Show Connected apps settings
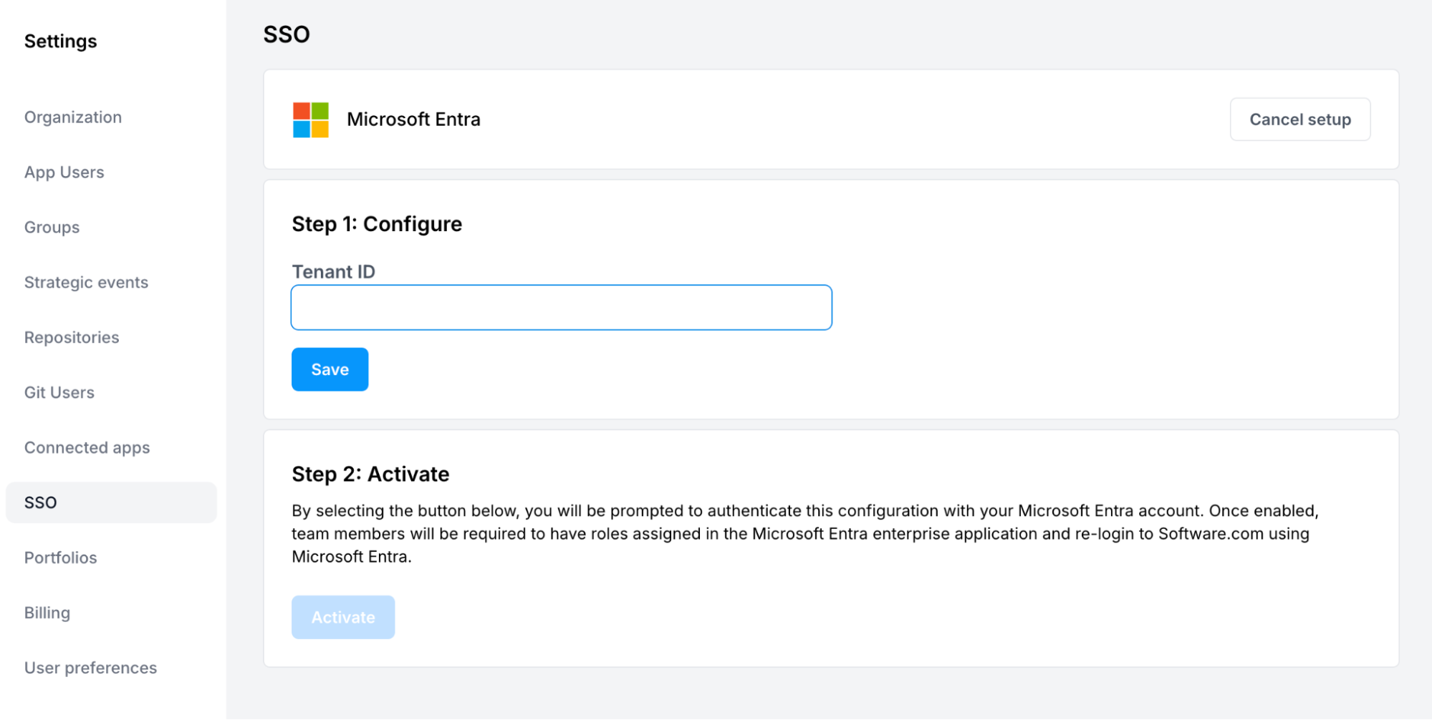Viewport: 1432px width, 720px height. tap(87, 448)
